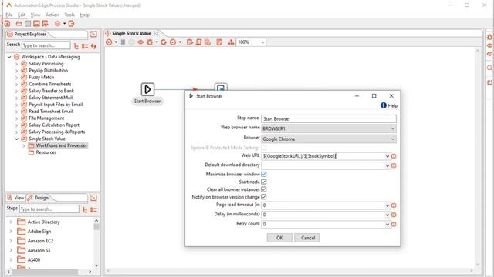Image resolution: width=494 pixels, height=277 pixels.
Task: Open the Web browser name dropdown
Action: click(x=393, y=128)
